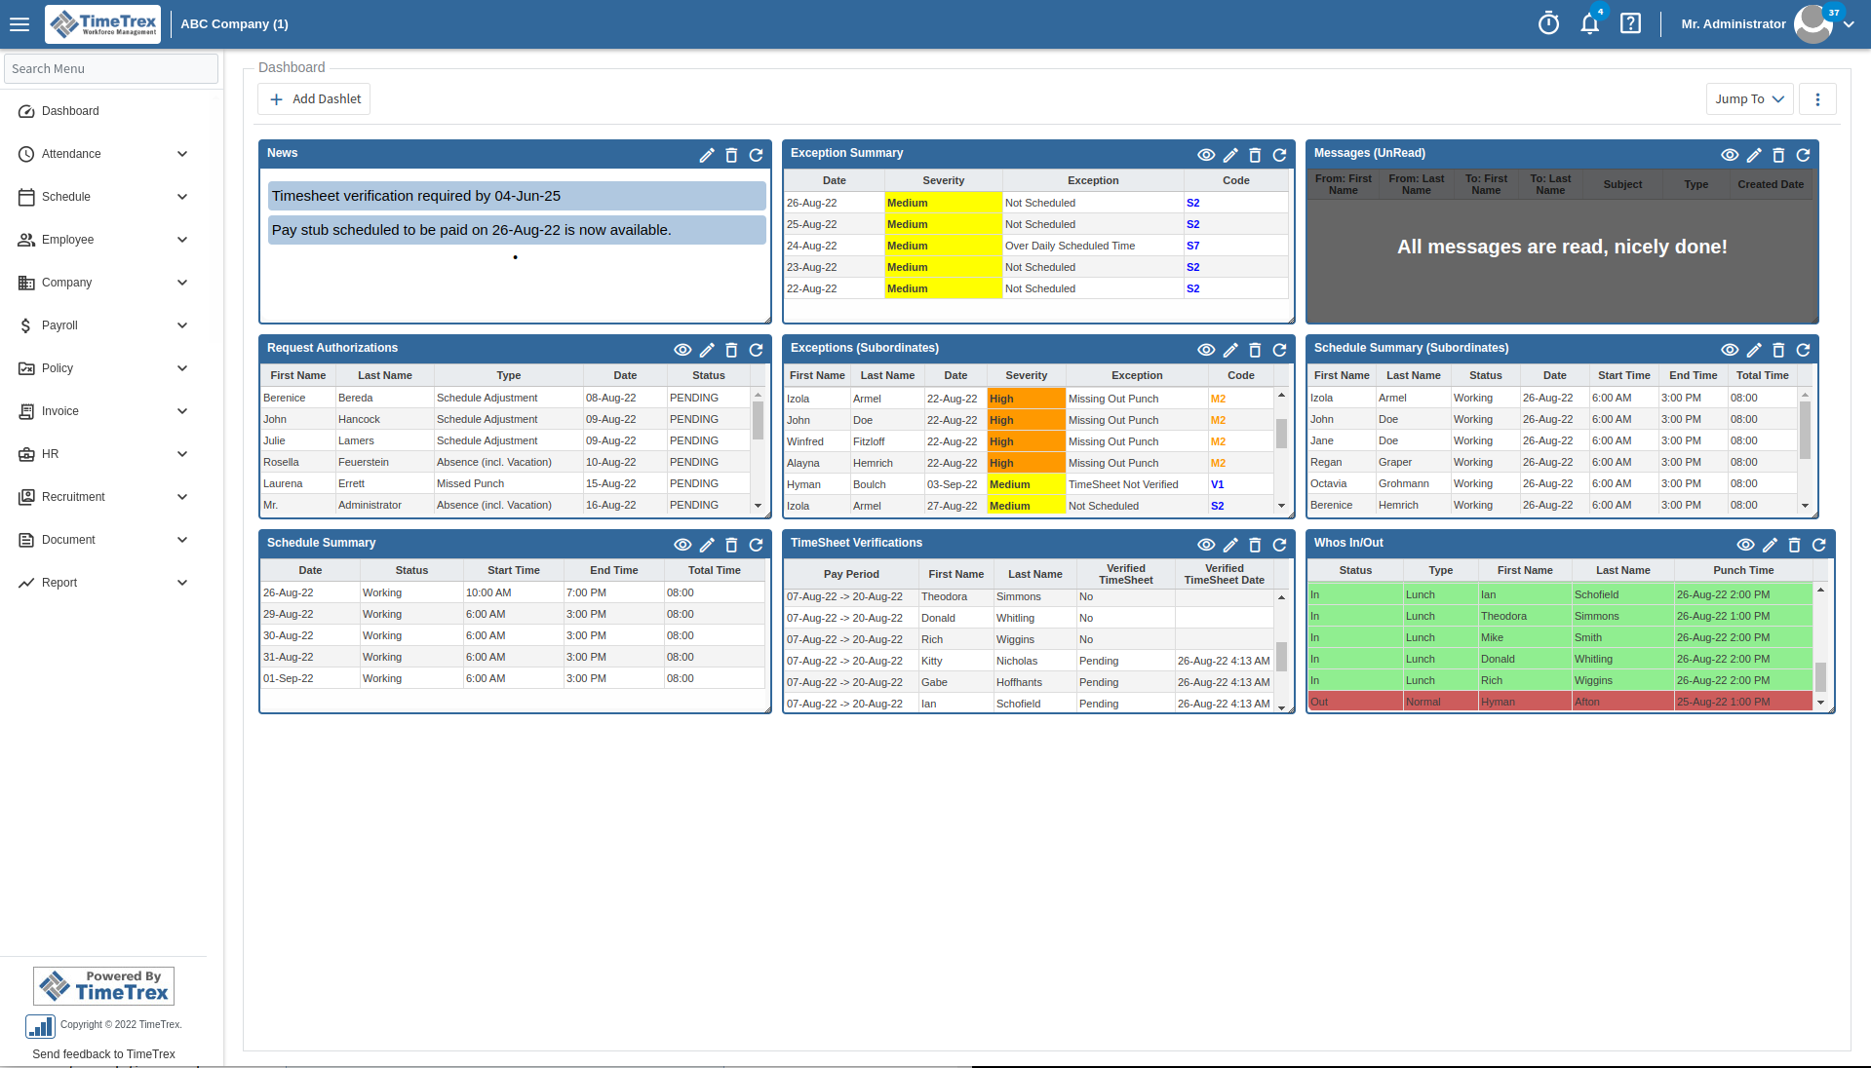
Task: Toggle the eye view on Exception Summary
Action: tap(1206, 155)
